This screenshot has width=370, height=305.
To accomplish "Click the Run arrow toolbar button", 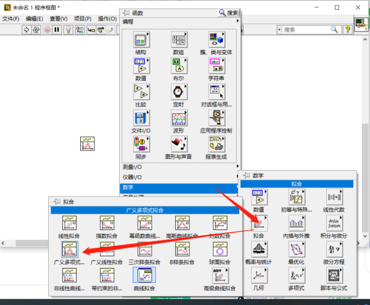I will click(x=27, y=30).
